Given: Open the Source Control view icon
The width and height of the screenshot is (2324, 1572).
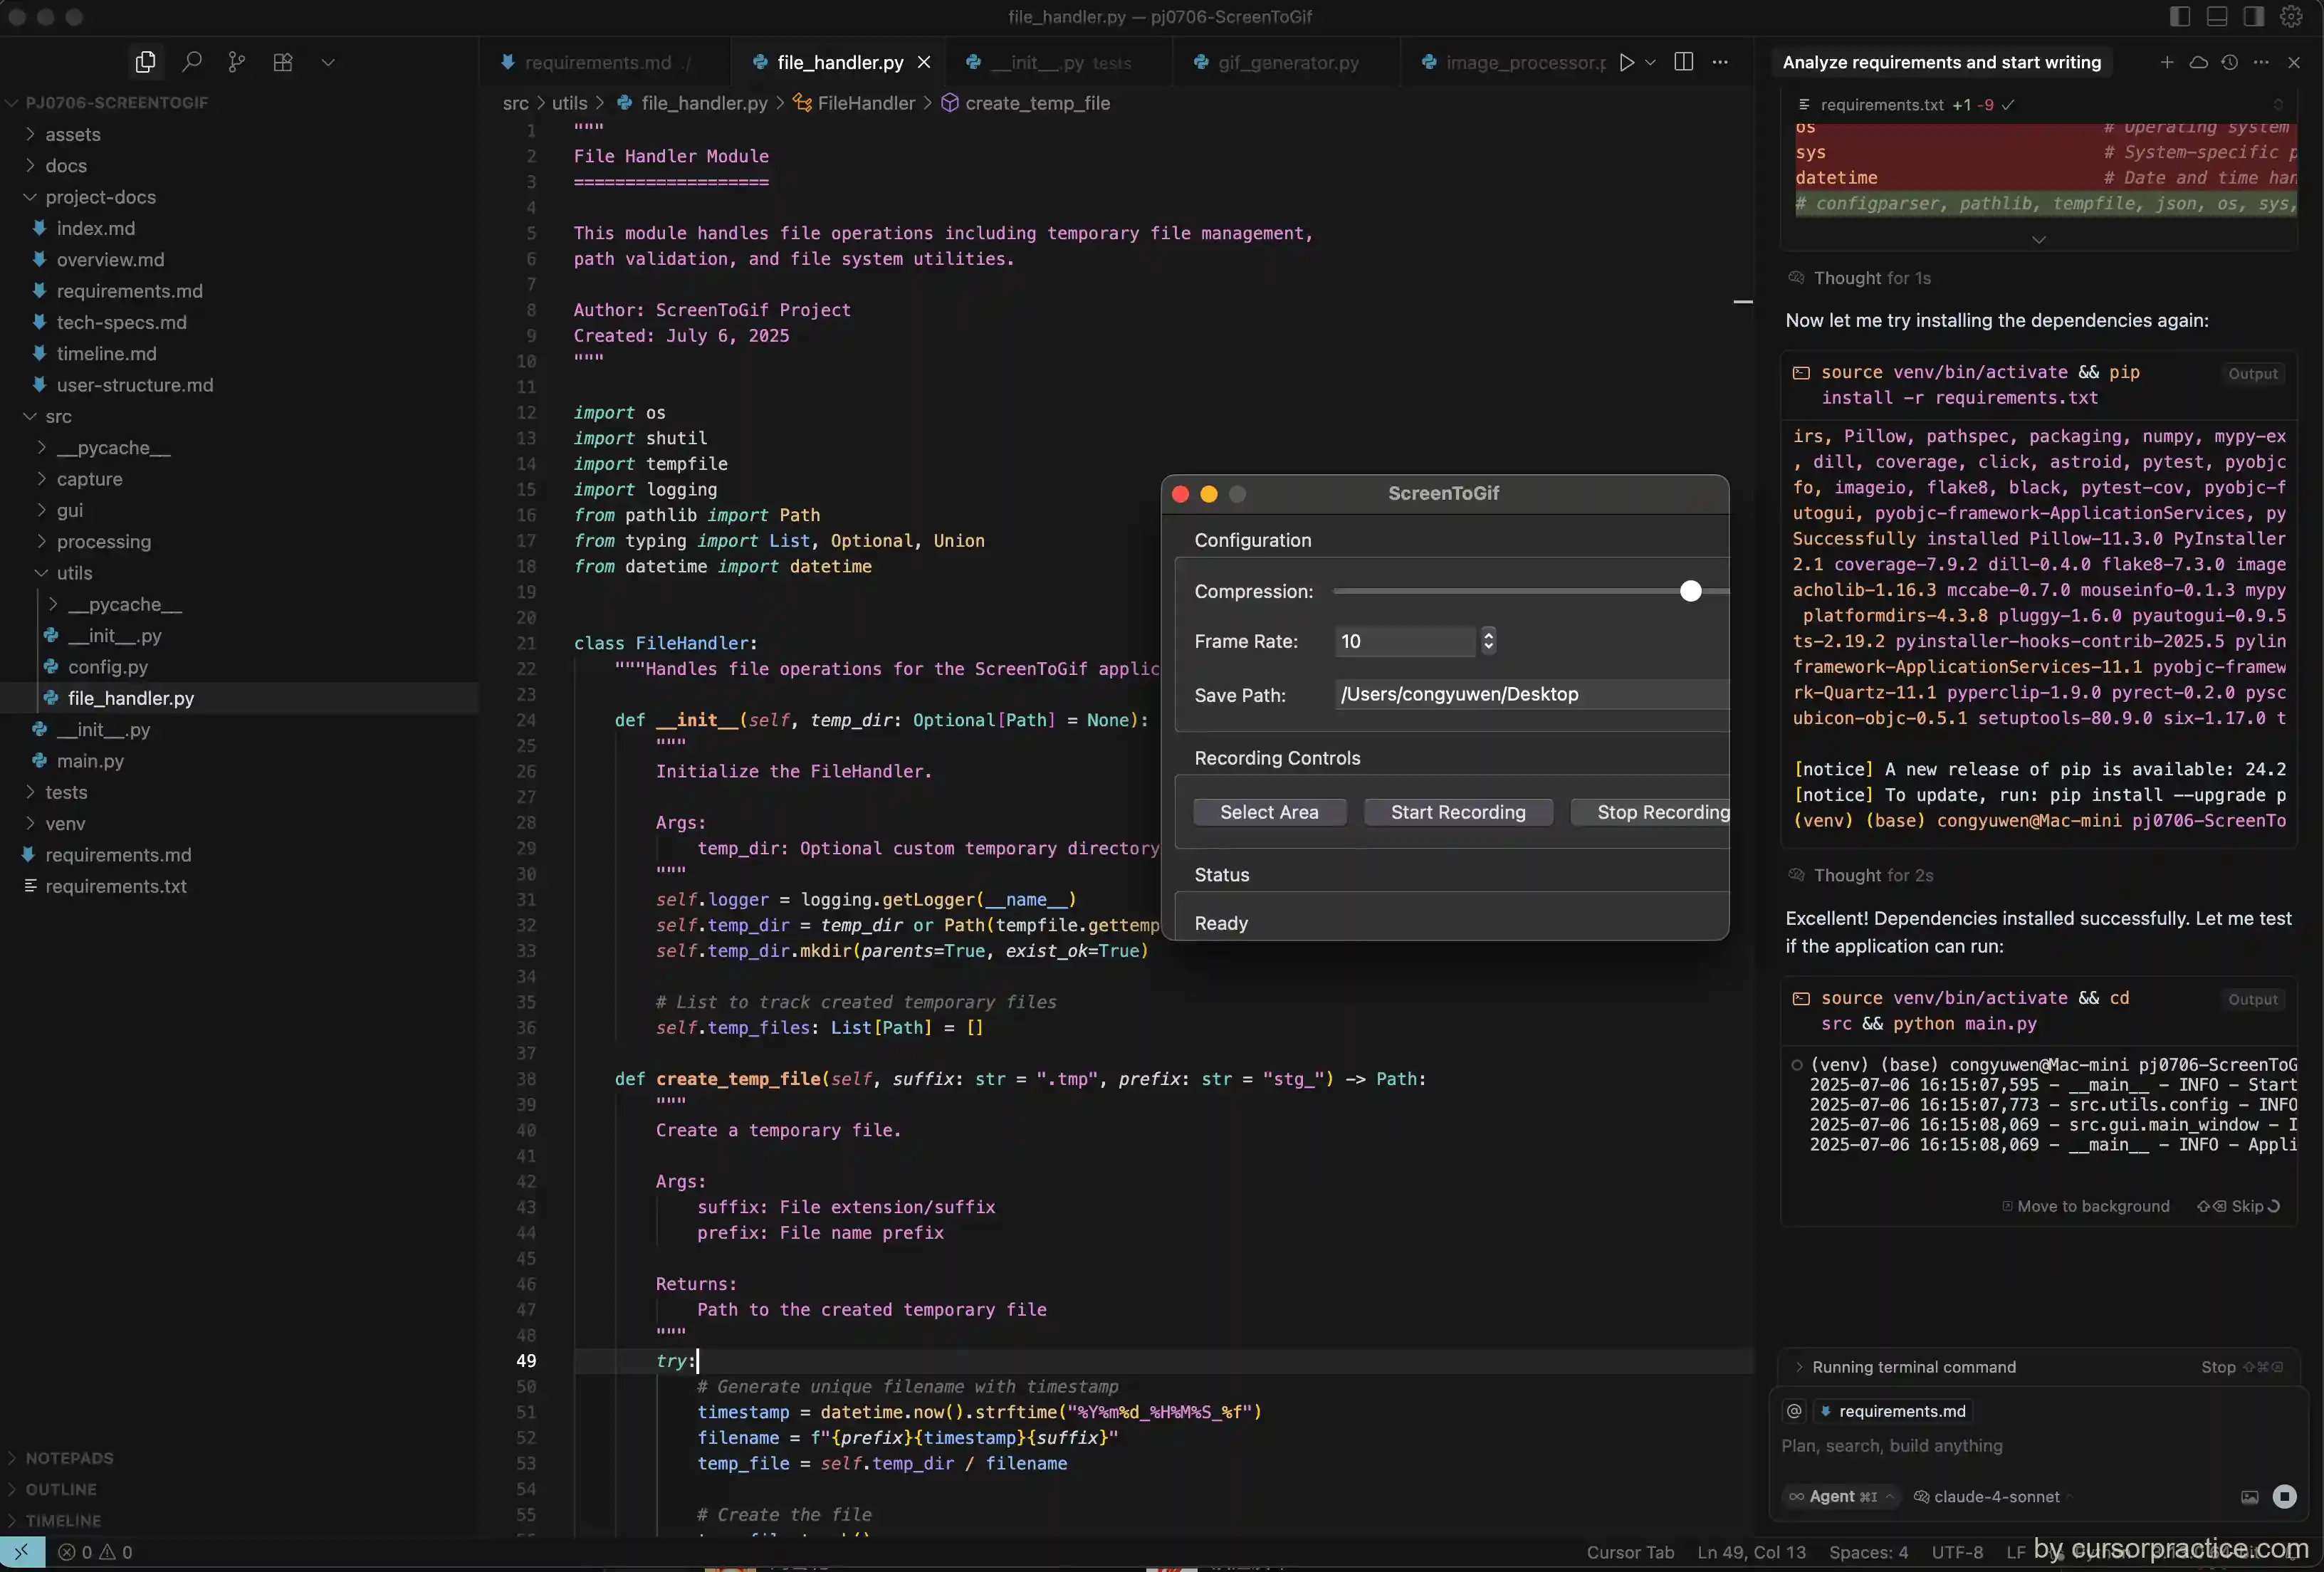Looking at the screenshot, I should (237, 62).
